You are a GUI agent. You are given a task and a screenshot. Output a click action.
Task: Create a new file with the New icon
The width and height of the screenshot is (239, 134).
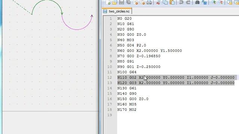(x=108, y=2)
